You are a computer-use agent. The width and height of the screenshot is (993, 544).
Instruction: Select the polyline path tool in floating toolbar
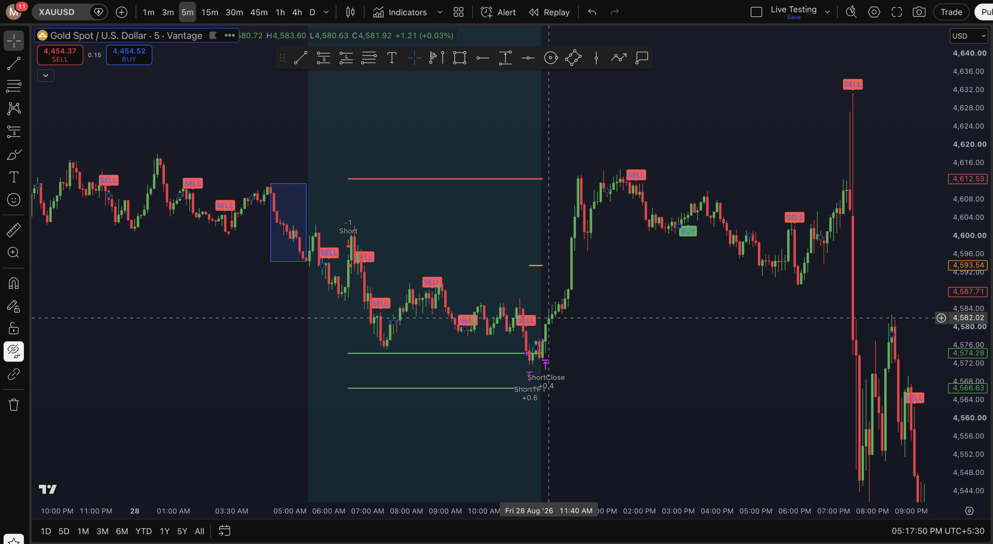coord(619,58)
